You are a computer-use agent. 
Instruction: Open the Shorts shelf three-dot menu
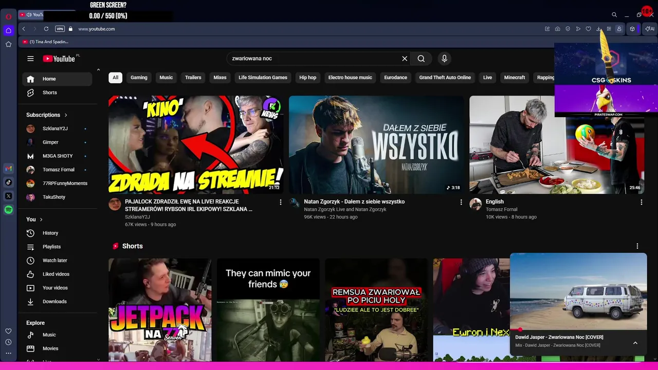pyautogui.click(x=637, y=246)
